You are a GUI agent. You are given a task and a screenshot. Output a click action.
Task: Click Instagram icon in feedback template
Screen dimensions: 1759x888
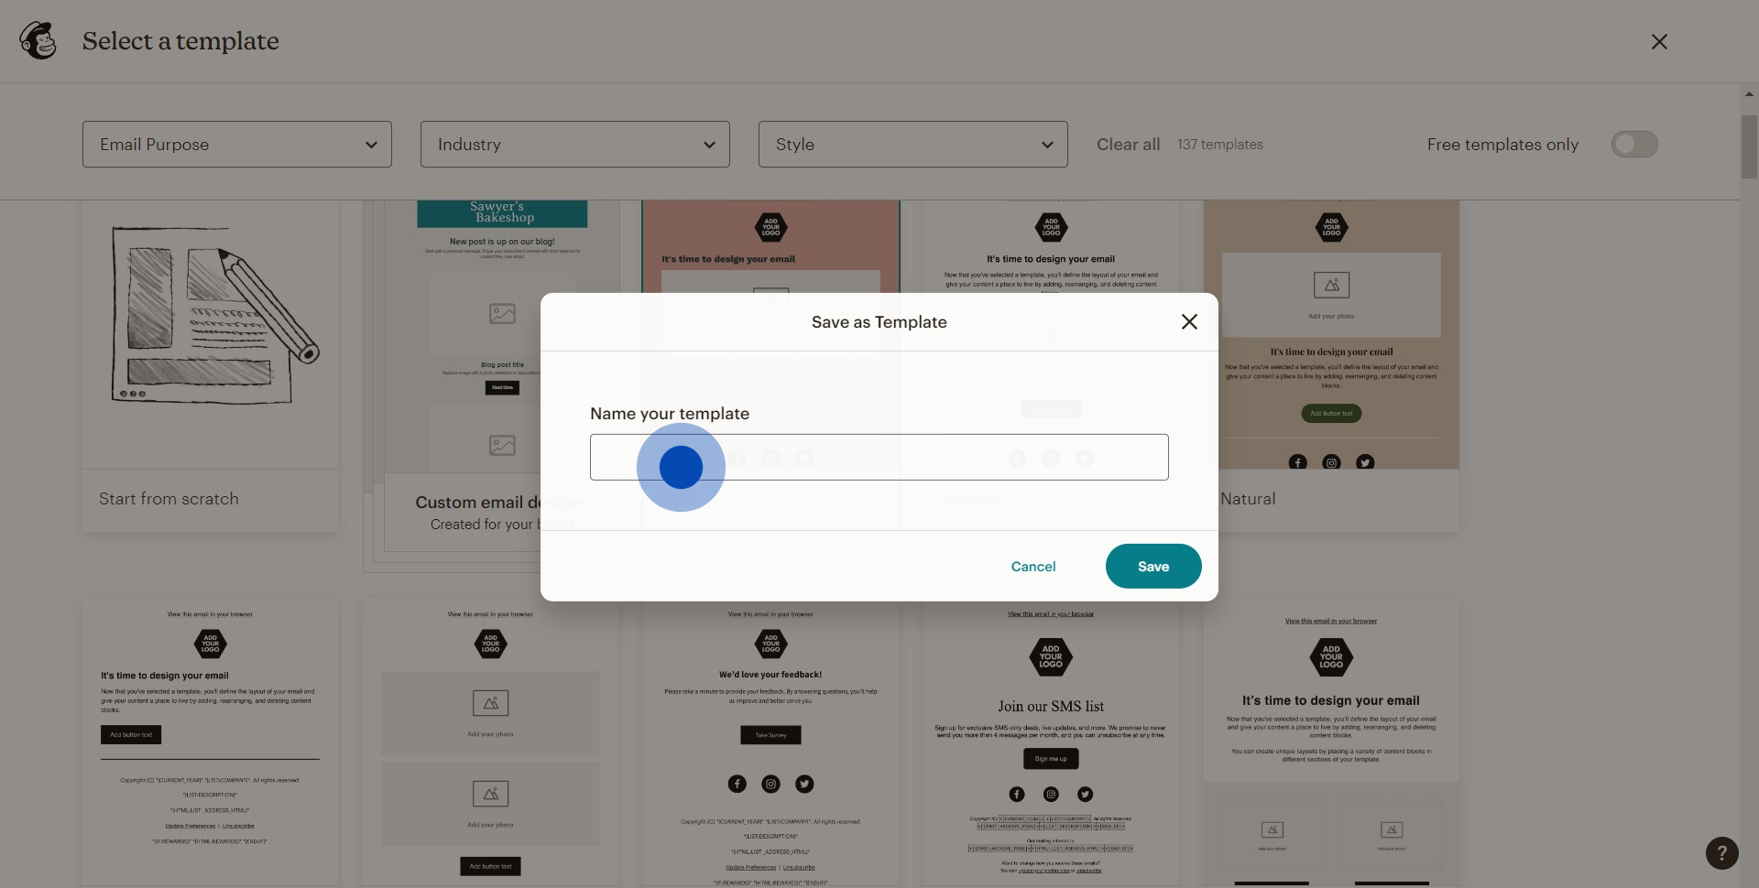click(x=770, y=784)
